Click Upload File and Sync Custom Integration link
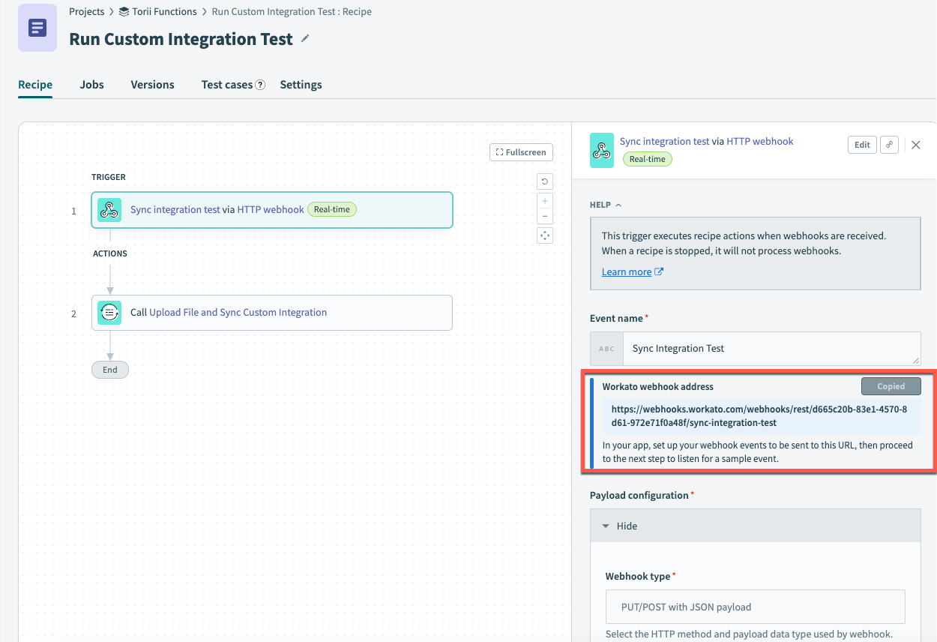 coord(238,312)
